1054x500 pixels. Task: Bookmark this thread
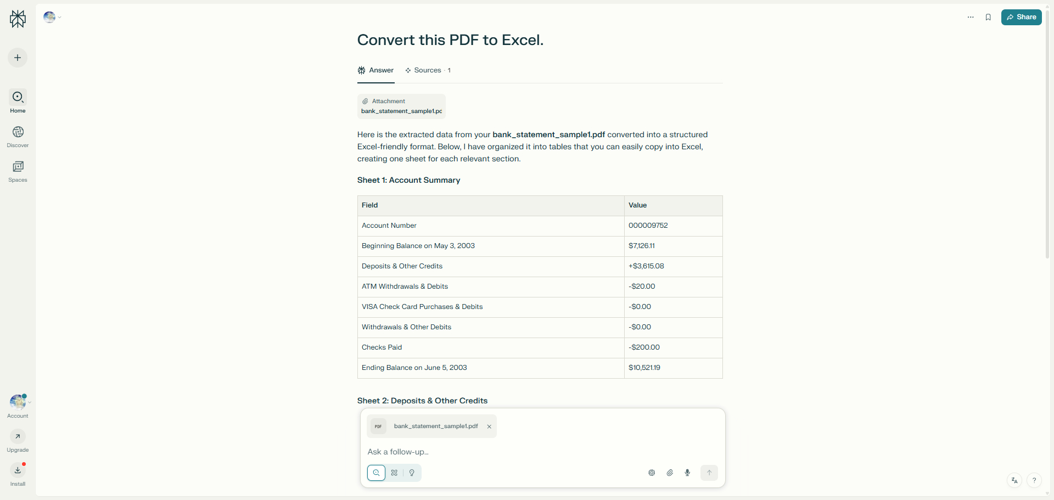(x=988, y=17)
